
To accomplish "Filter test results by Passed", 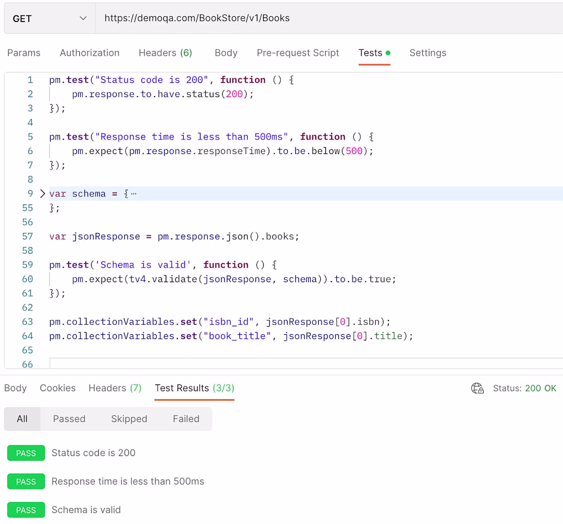I will (x=69, y=419).
